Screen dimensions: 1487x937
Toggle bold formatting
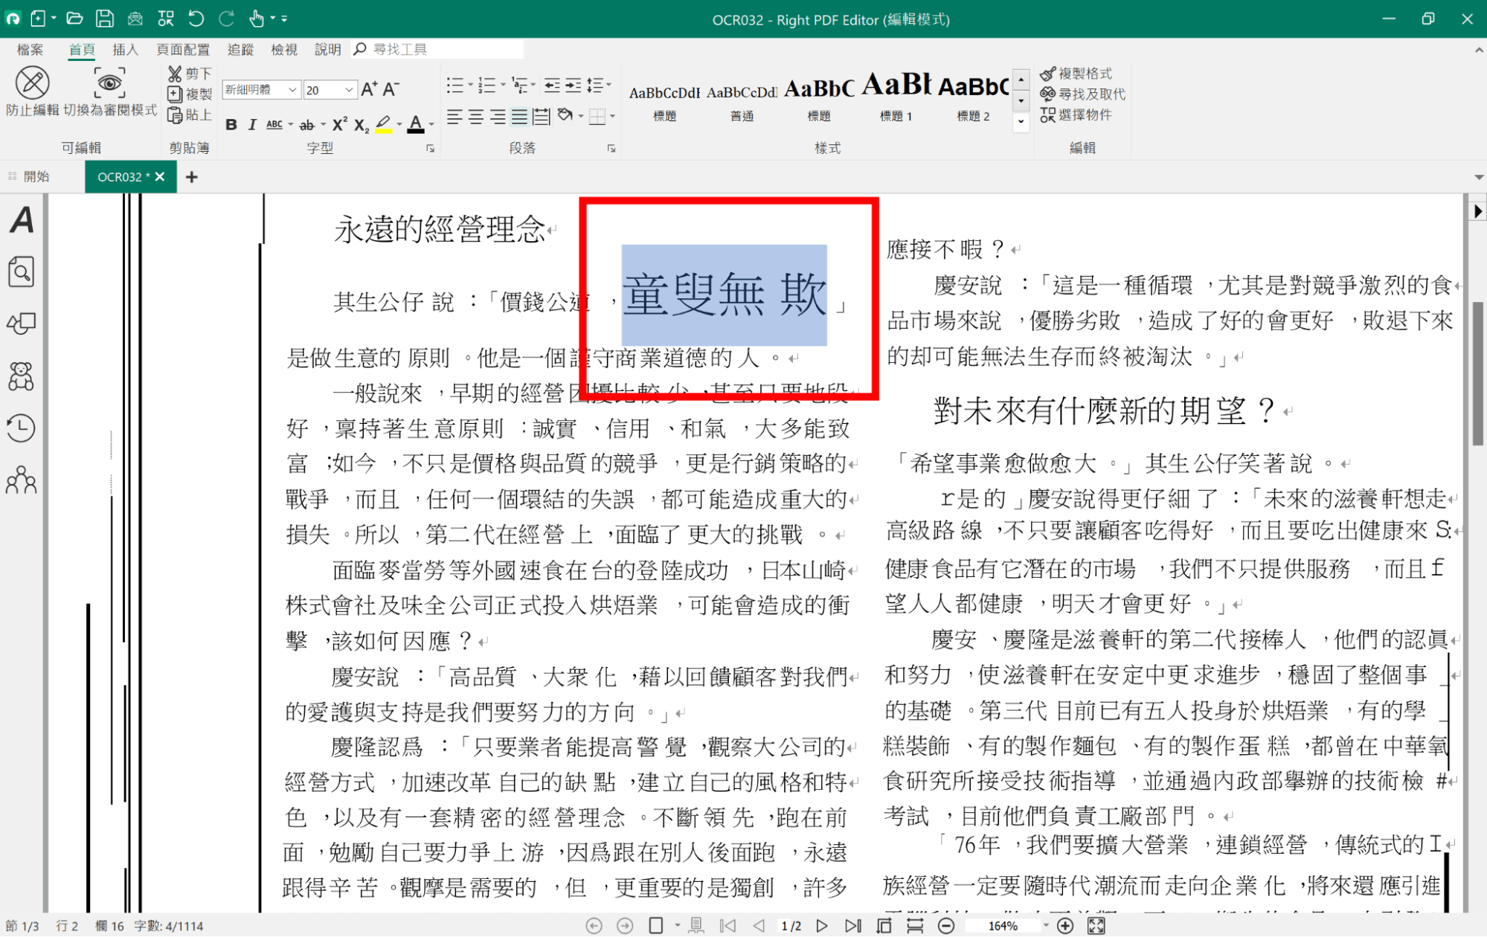(x=231, y=124)
